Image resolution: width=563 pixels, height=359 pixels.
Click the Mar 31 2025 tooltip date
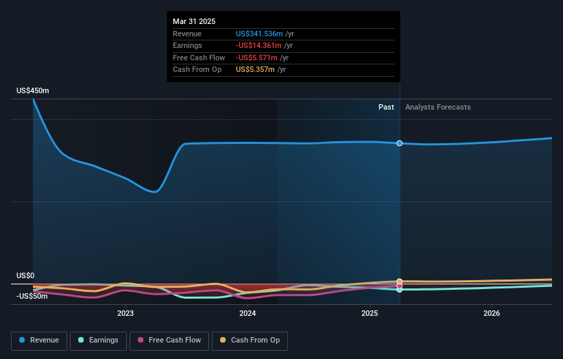(x=194, y=21)
